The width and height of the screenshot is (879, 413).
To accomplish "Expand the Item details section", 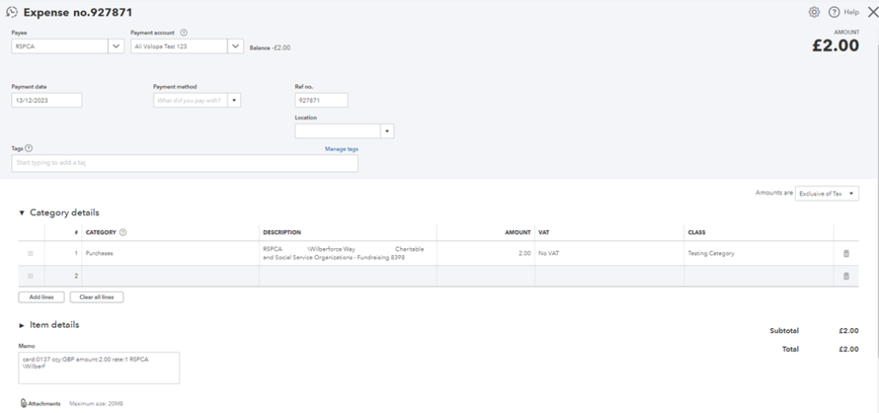I will (x=21, y=325).
